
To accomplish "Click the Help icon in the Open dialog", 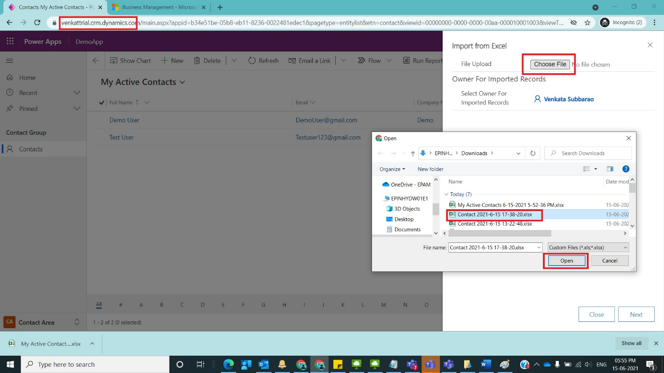I will click(x=626, y=169).
